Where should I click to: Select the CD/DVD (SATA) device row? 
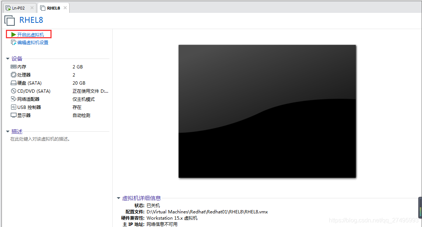[60, 91]
